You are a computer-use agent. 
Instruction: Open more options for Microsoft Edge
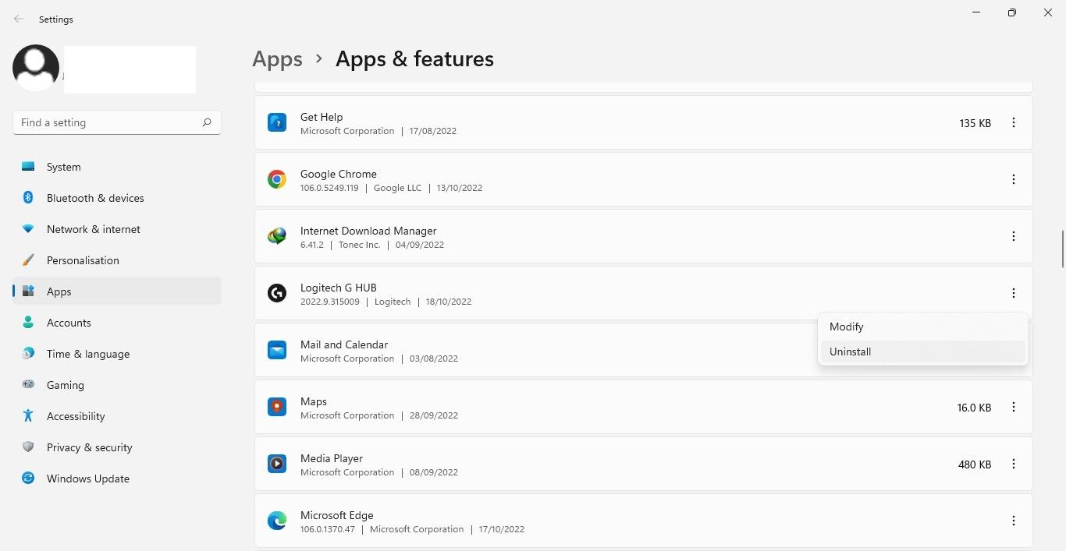tap(1014, 521)
